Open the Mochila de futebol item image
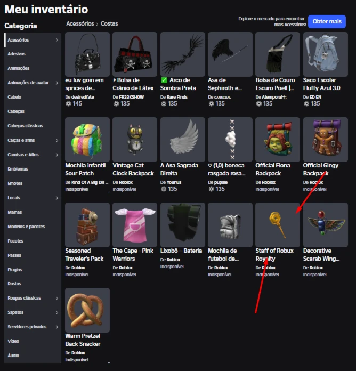 click(230, 225)
